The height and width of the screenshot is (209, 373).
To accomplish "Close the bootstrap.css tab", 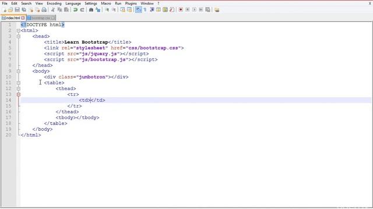I will [x=53, y=18].
